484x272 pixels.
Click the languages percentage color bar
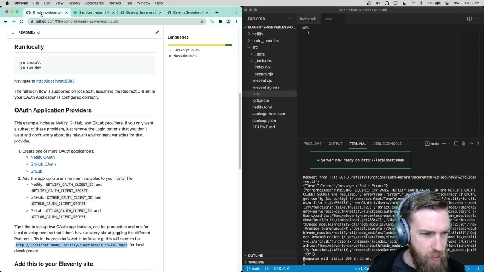click(x=200, y=45)
